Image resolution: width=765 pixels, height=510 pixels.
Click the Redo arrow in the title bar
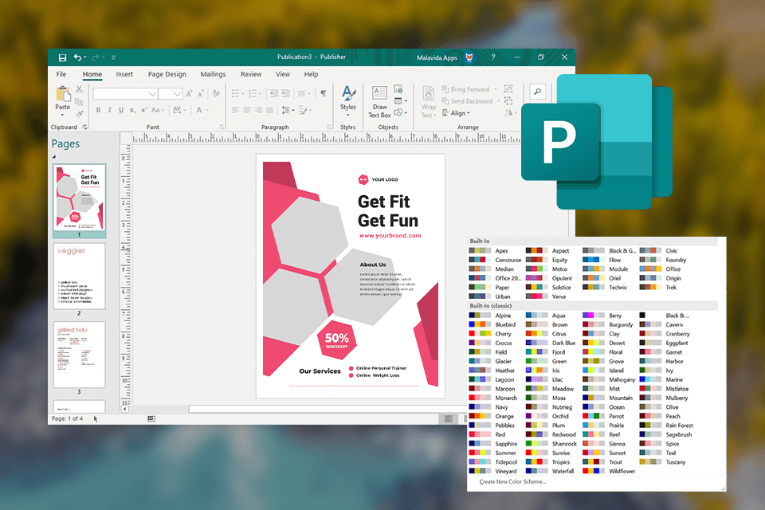coord(96,57)
